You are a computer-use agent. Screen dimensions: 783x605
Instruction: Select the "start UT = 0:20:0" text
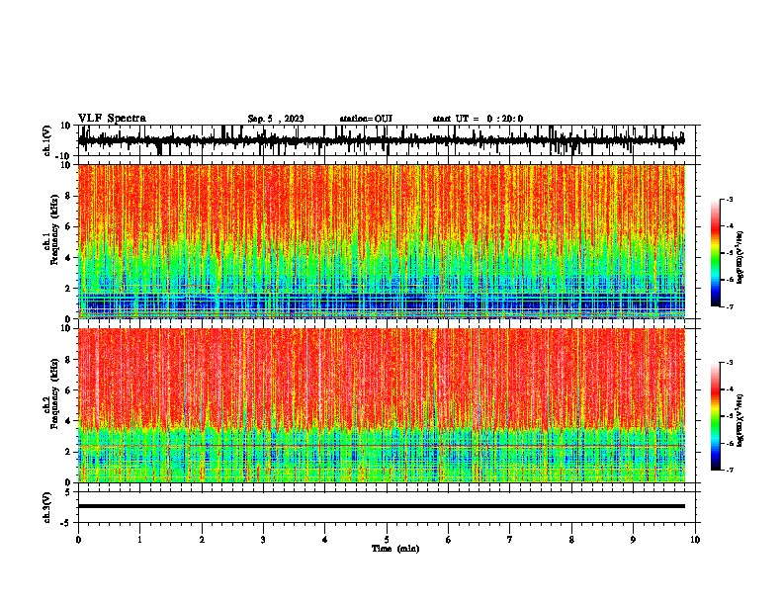(478, 119)
